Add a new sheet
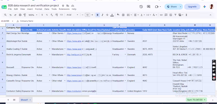 pyautogui.click(x=8, y=100)
